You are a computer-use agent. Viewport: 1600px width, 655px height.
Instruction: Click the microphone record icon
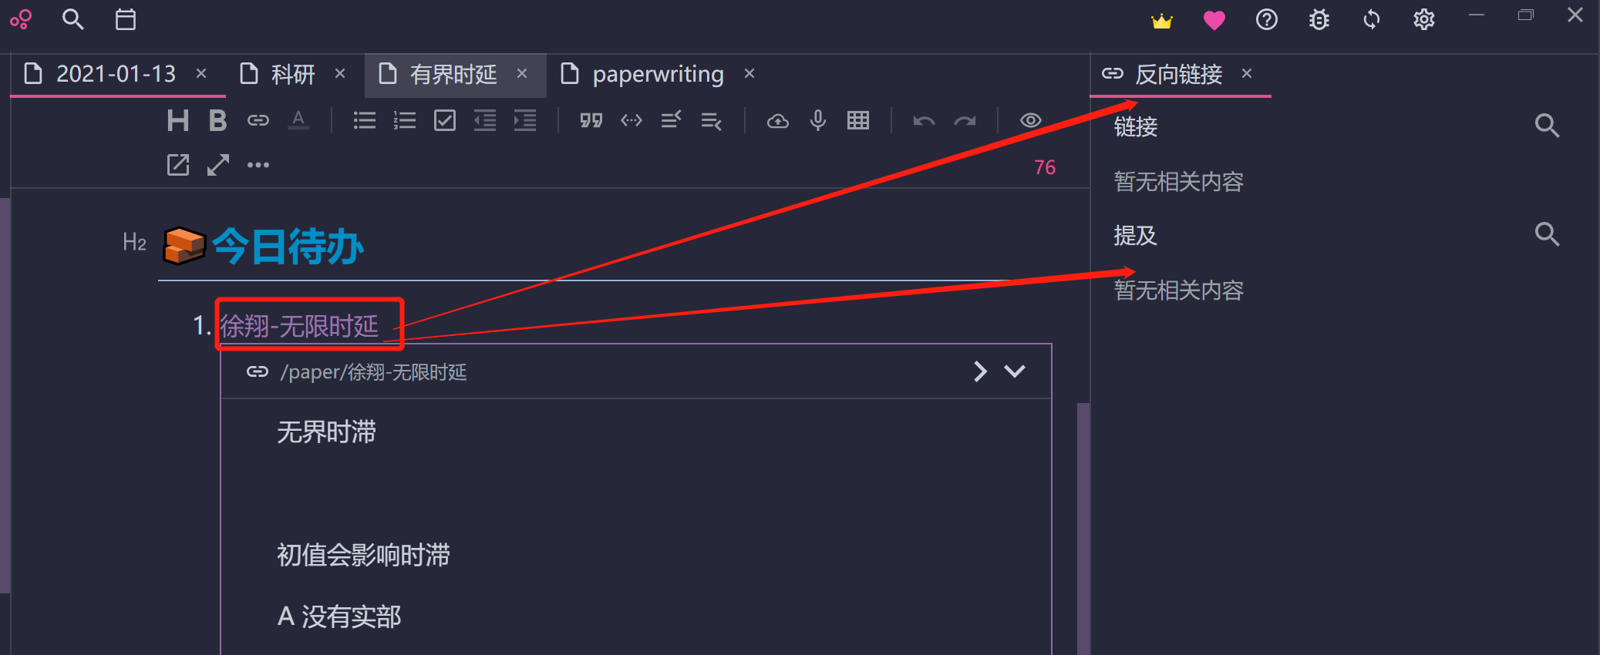point(818,120)
